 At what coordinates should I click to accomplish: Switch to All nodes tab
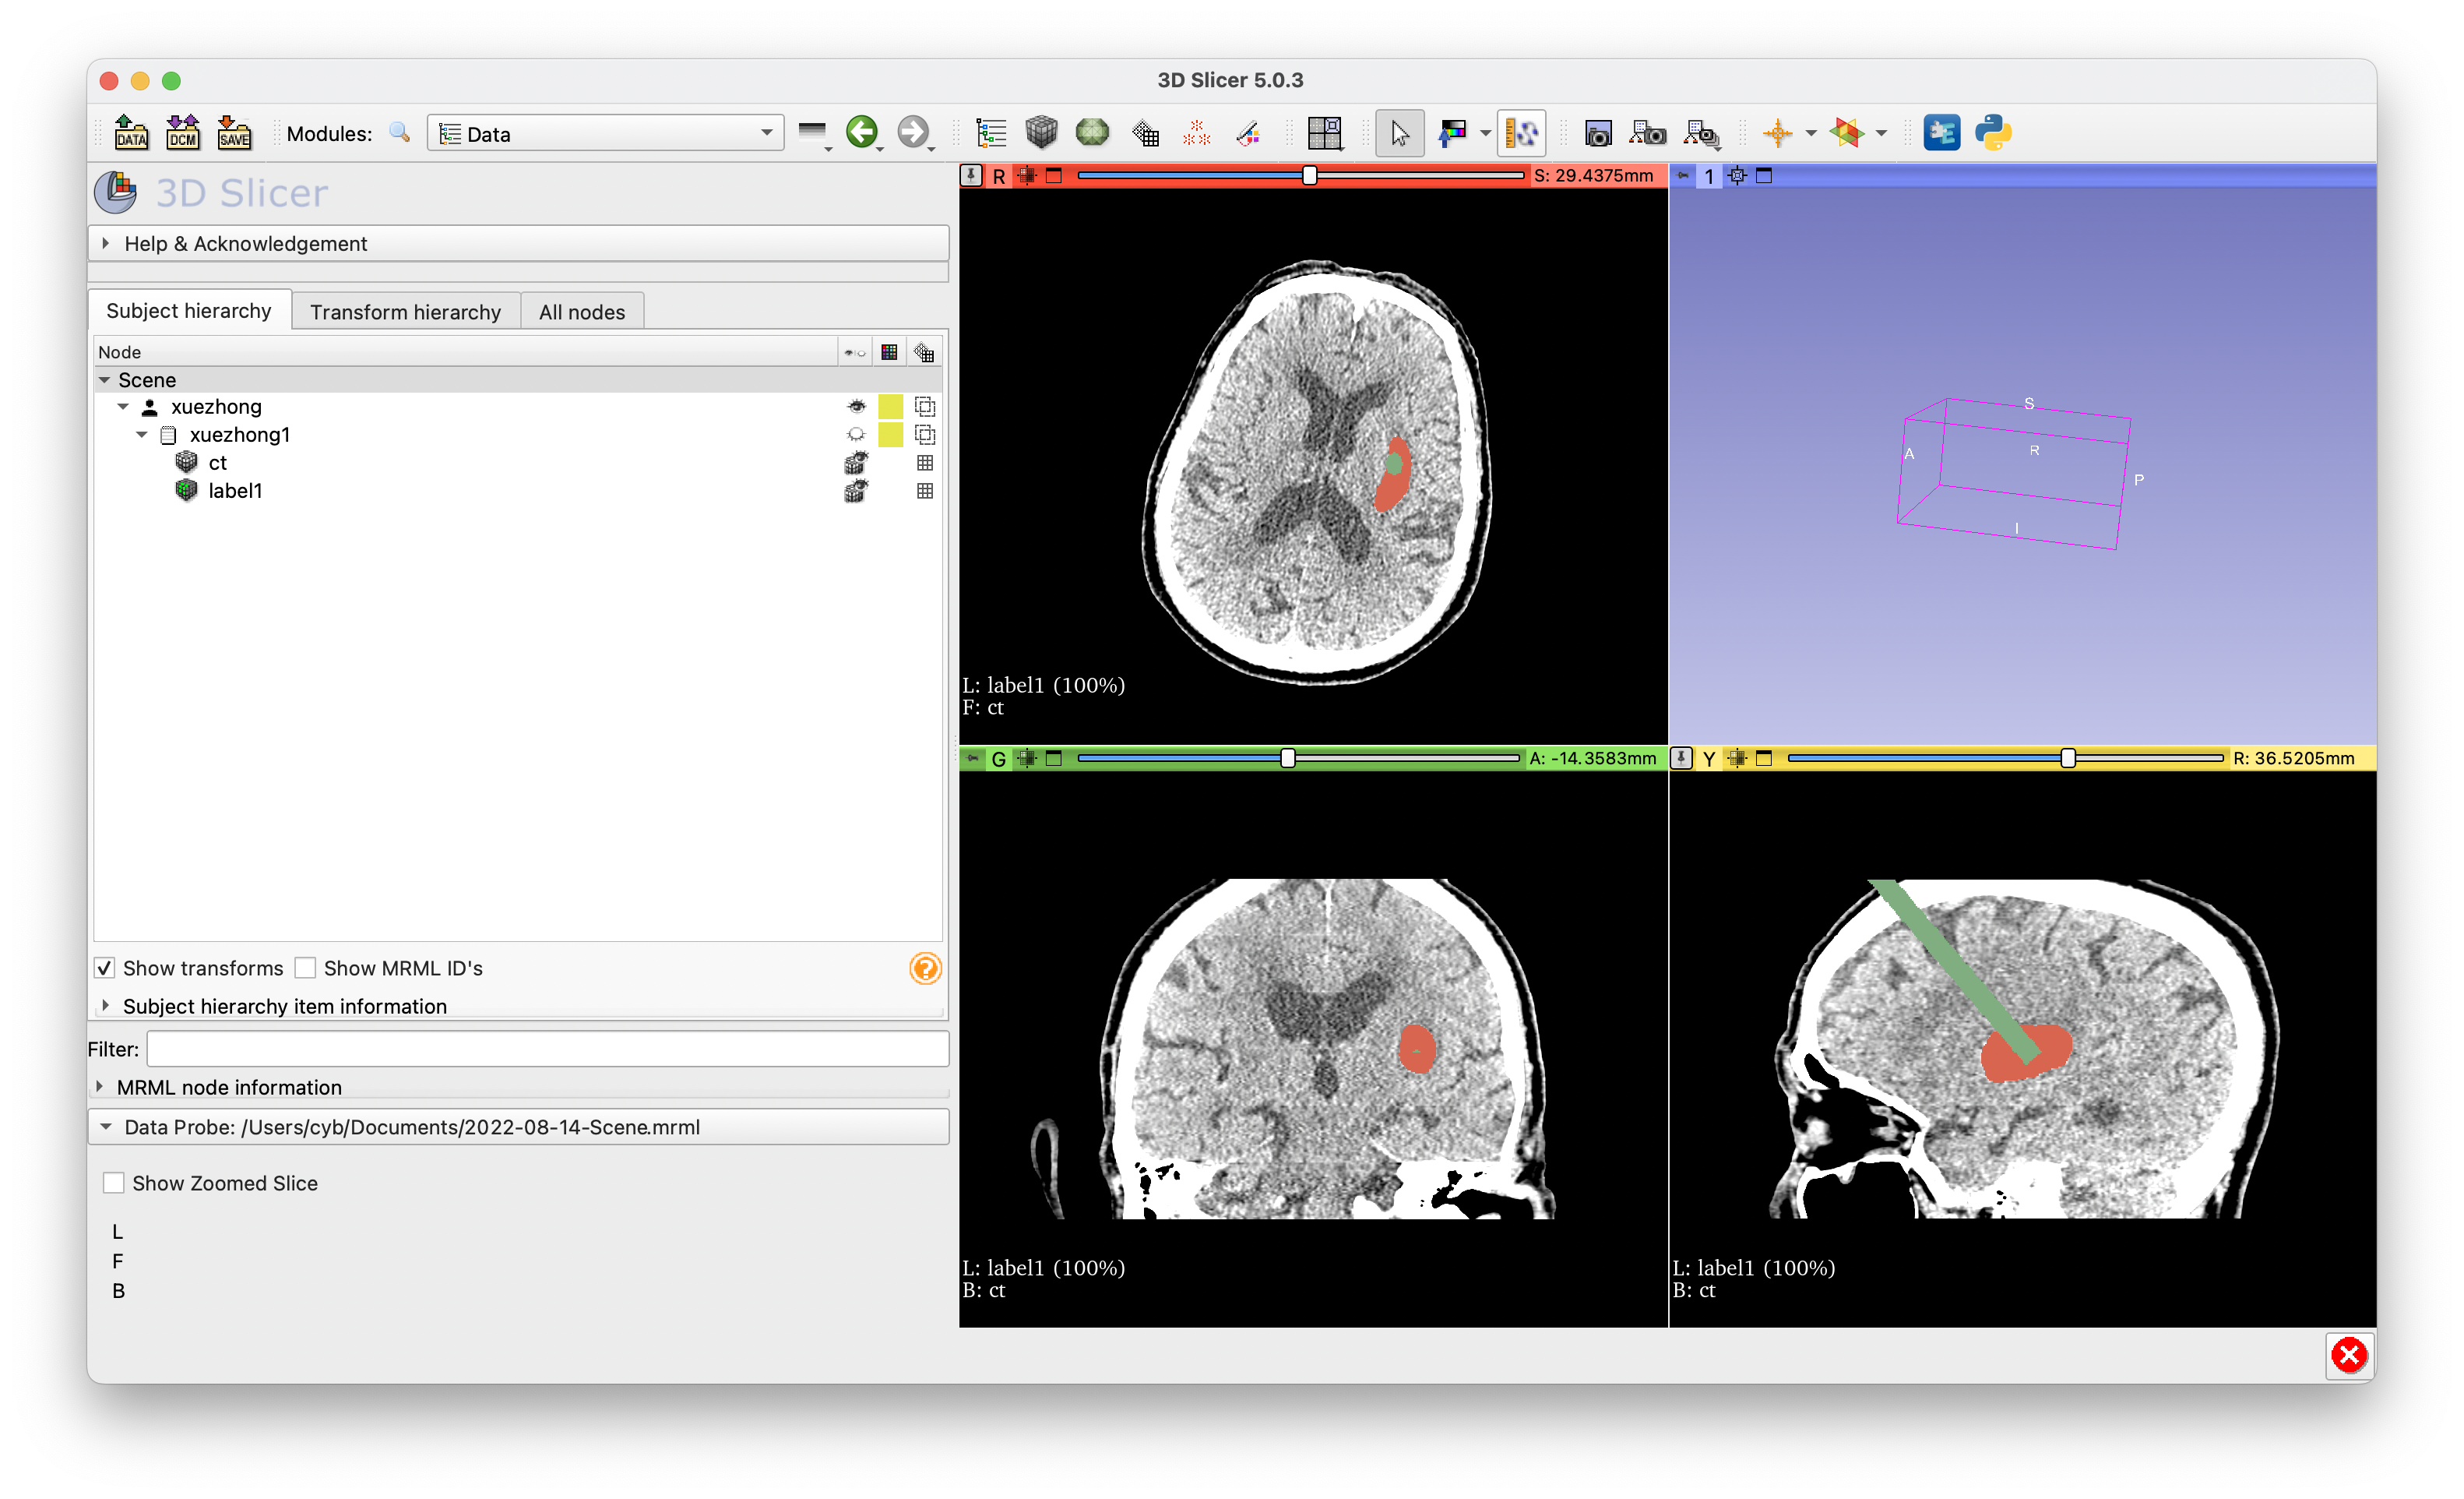tap(581, 311)
